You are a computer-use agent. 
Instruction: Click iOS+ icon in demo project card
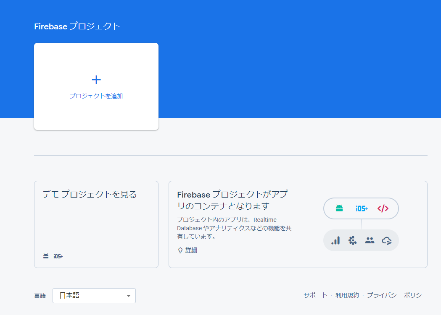(58, 256)
